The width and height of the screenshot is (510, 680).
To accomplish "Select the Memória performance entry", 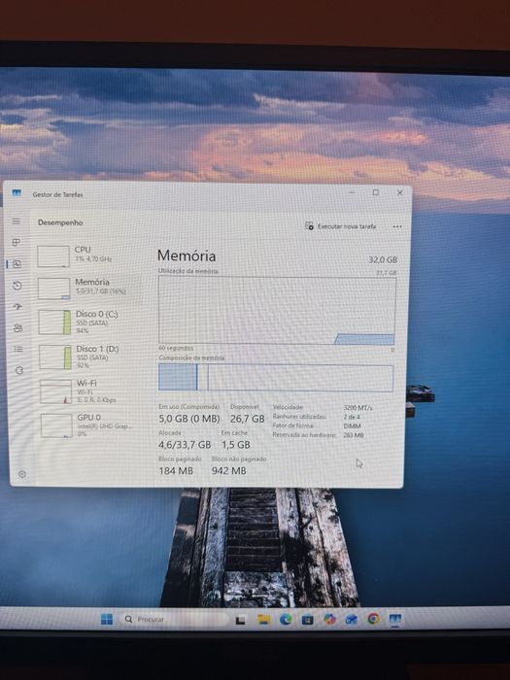I will [x=86, y=289].
